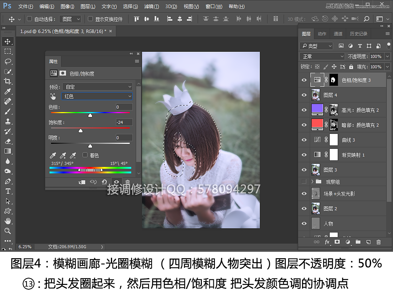The height and width of the screenshot is (300, 393).
Task: Select the Eraser tool
Action: coord(8,141)
